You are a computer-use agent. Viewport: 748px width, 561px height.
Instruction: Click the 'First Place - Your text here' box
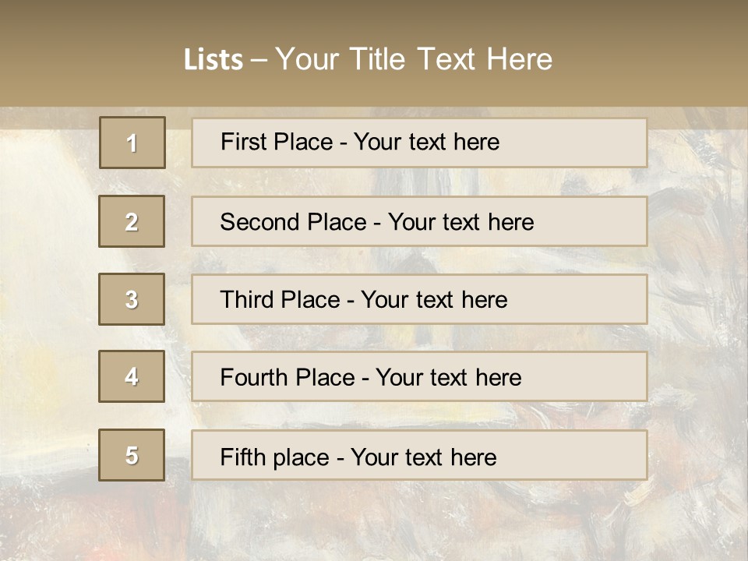419,143
